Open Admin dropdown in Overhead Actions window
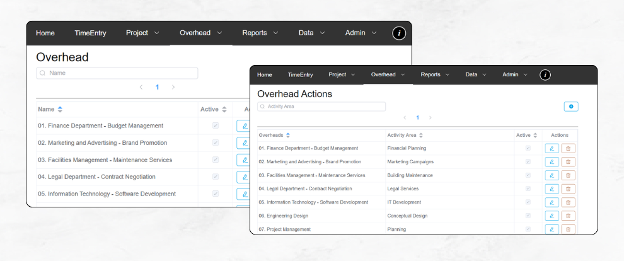 coord(514,75)
